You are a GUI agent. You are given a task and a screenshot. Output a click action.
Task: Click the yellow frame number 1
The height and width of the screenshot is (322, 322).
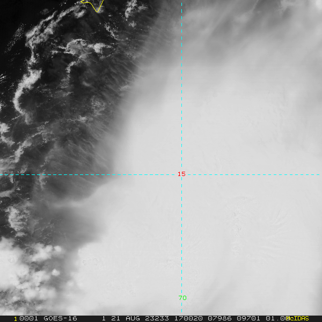click(16, 319)
